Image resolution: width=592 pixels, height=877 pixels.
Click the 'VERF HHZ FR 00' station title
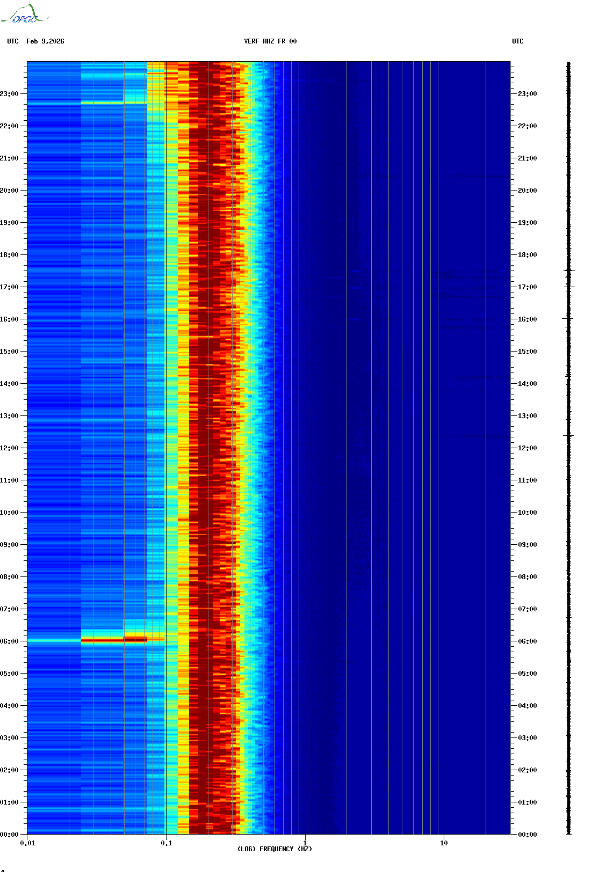coord(270,41)
